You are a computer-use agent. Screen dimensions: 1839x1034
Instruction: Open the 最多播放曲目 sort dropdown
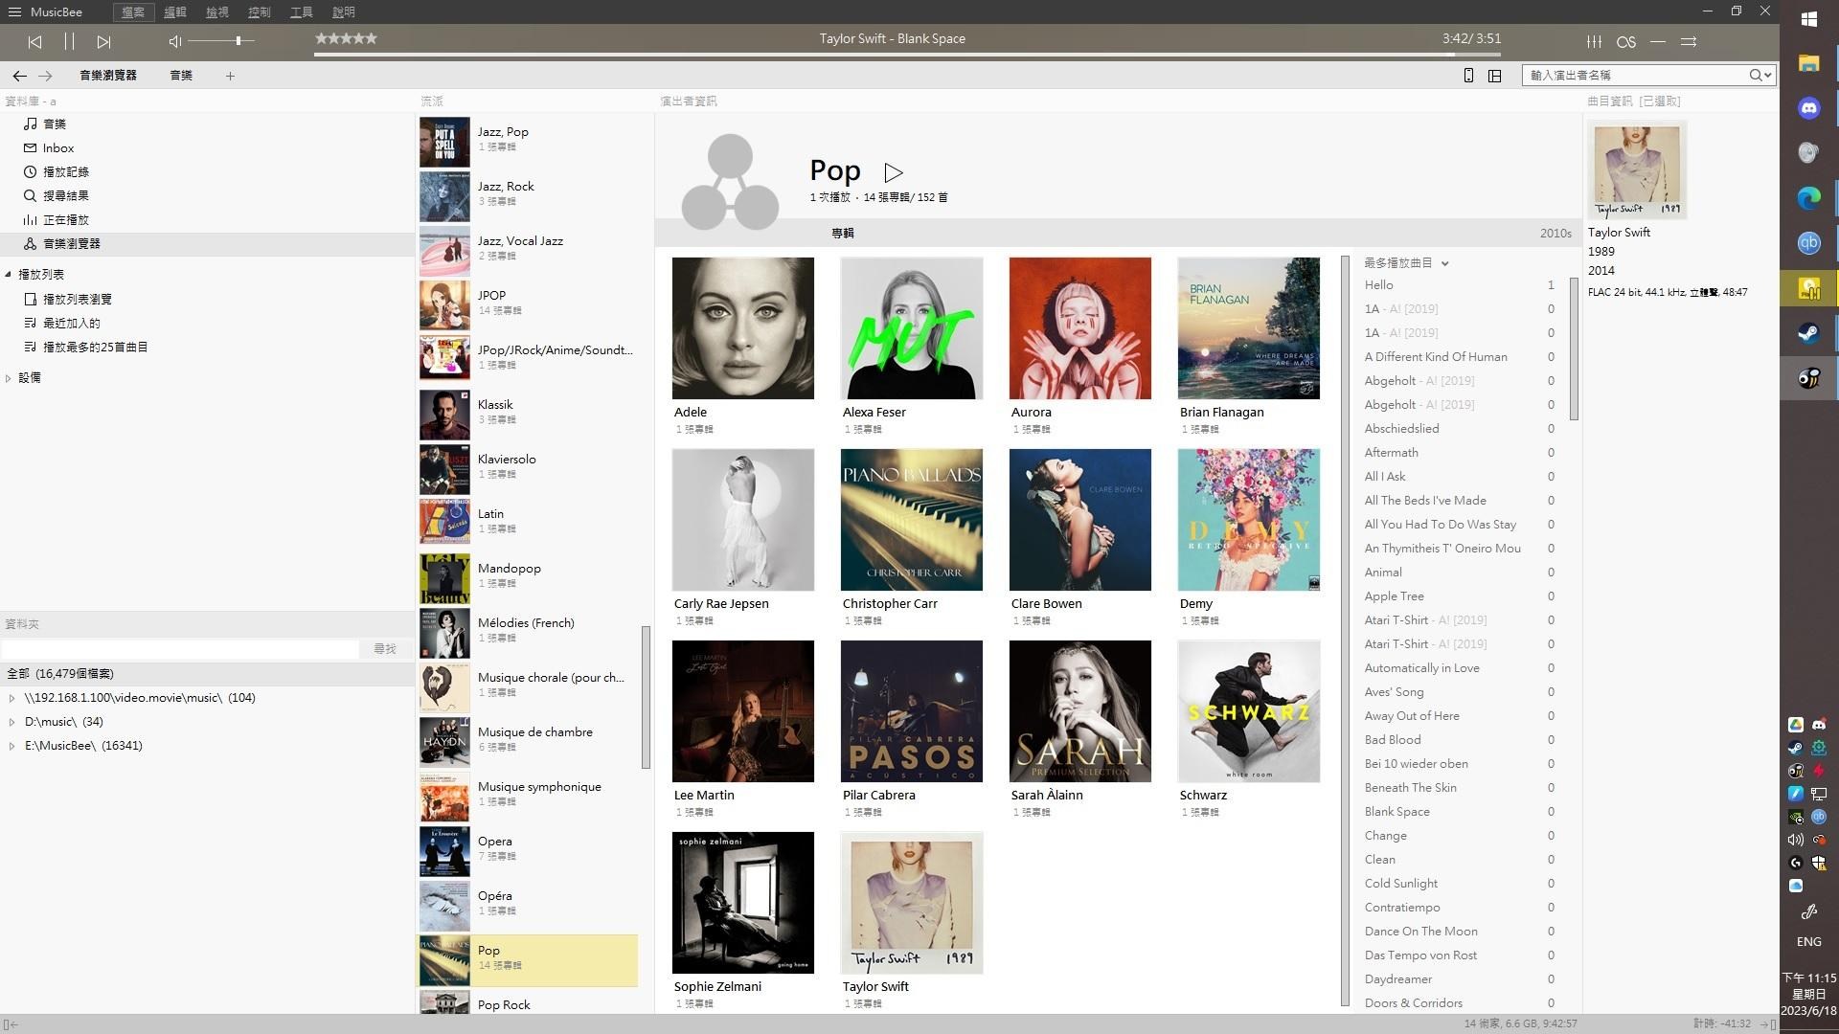[1445, 262]
